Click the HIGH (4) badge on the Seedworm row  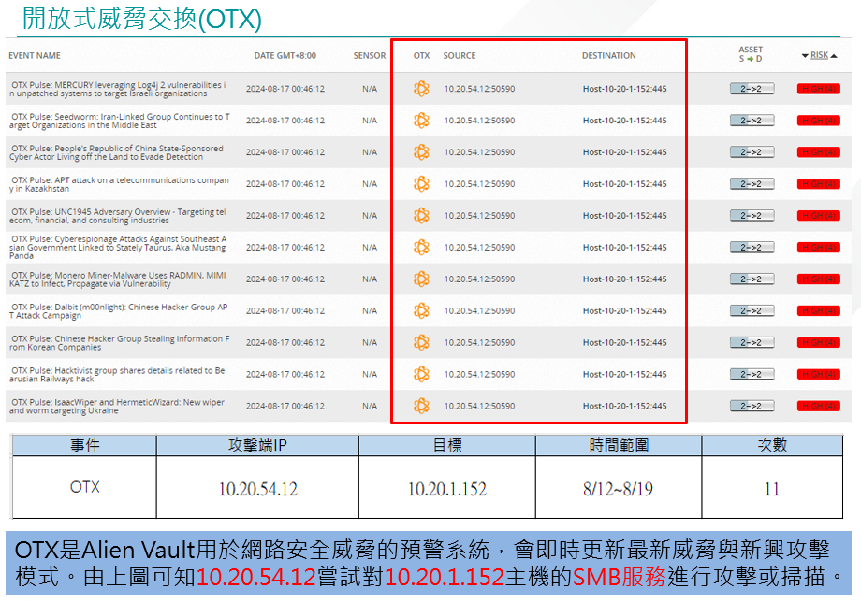tap(819, 121)
